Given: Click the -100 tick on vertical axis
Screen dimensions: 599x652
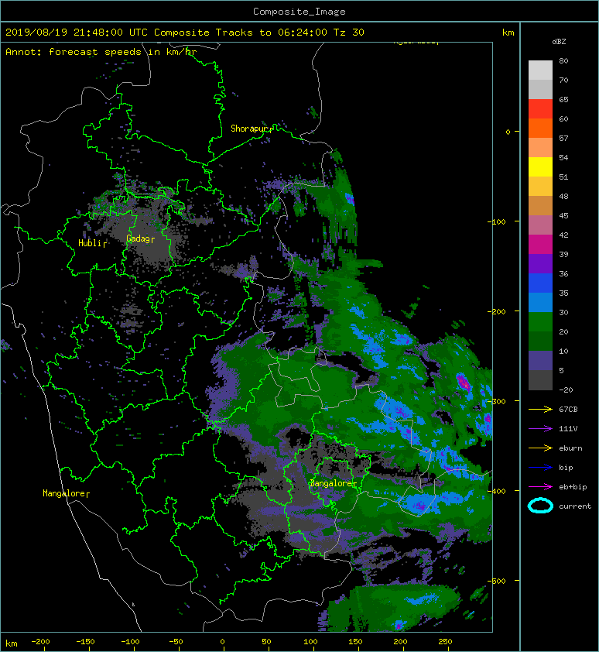Looking at the screenshot, I should (496, 221).
